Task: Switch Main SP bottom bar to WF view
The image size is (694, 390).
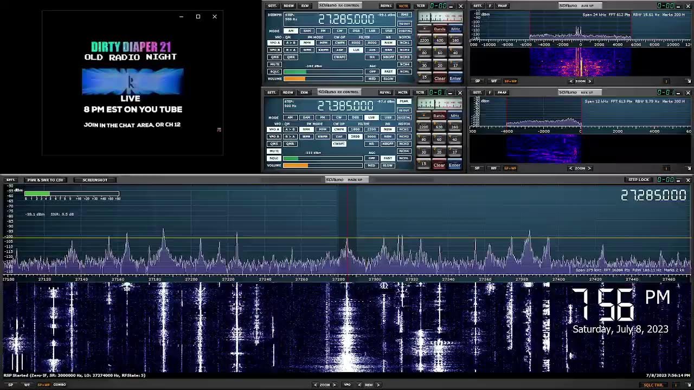Action: pos(27,385)
